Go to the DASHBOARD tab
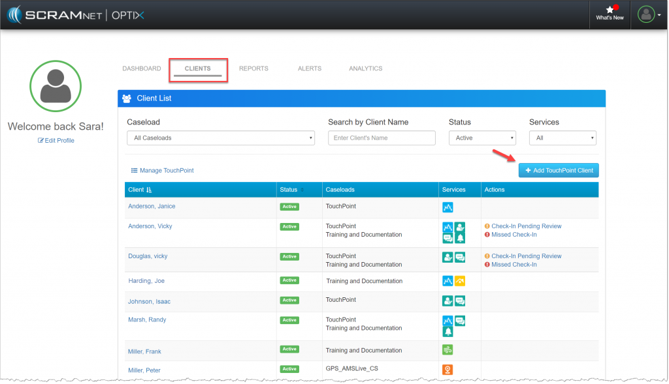The height and width of the screenshot is (384, 669). pyautogui.click(x=141, y=68)
